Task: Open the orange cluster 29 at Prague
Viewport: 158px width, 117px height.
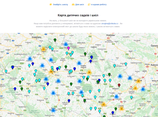Action: click(x=51, y=71)
